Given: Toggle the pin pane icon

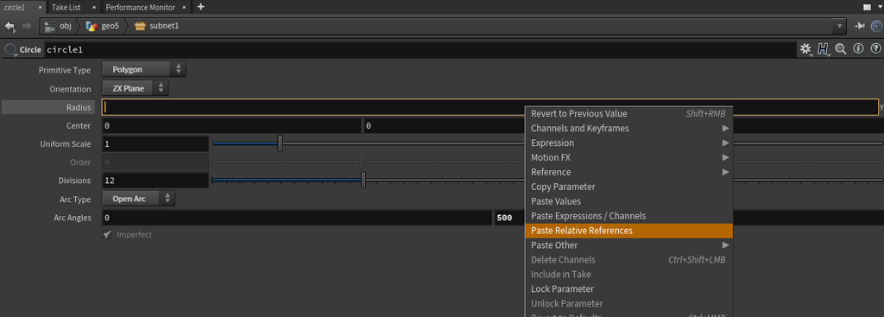Looking at the screenshot, I should 859,26.
